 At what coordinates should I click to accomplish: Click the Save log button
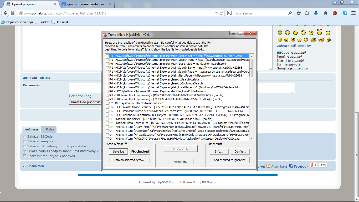click(x=119, y=151)
